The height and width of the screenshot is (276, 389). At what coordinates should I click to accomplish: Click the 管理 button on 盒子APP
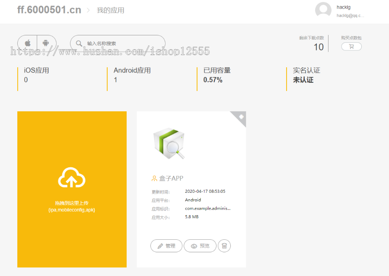coord(166,245)
